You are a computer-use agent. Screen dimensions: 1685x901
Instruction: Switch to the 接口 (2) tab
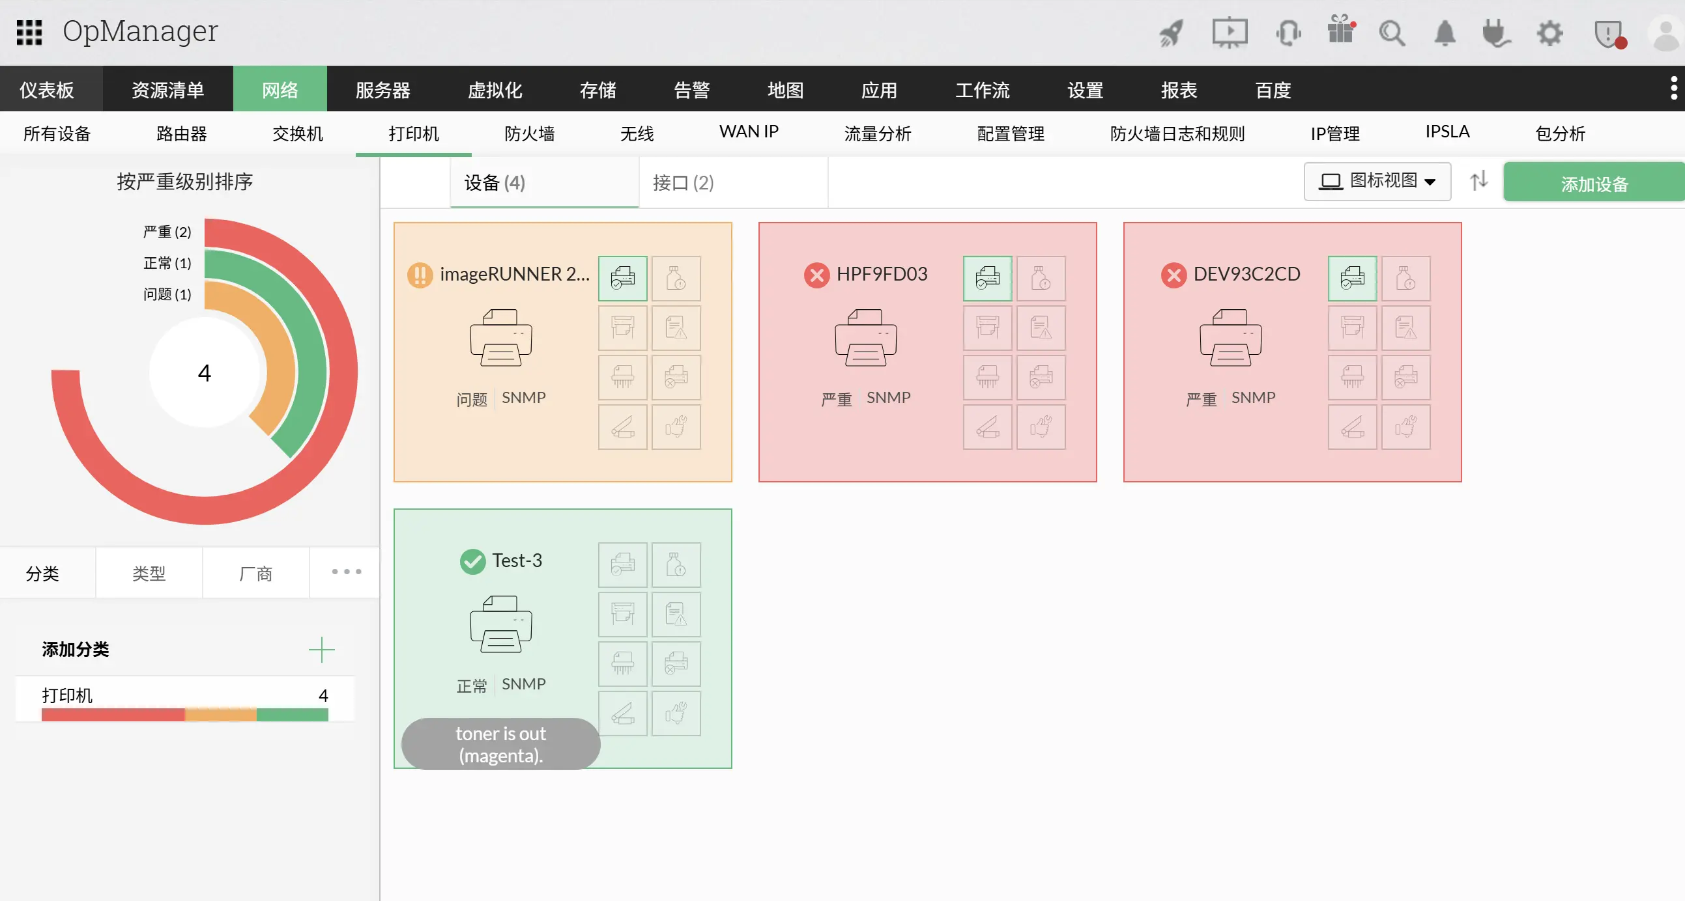[683, 183]
